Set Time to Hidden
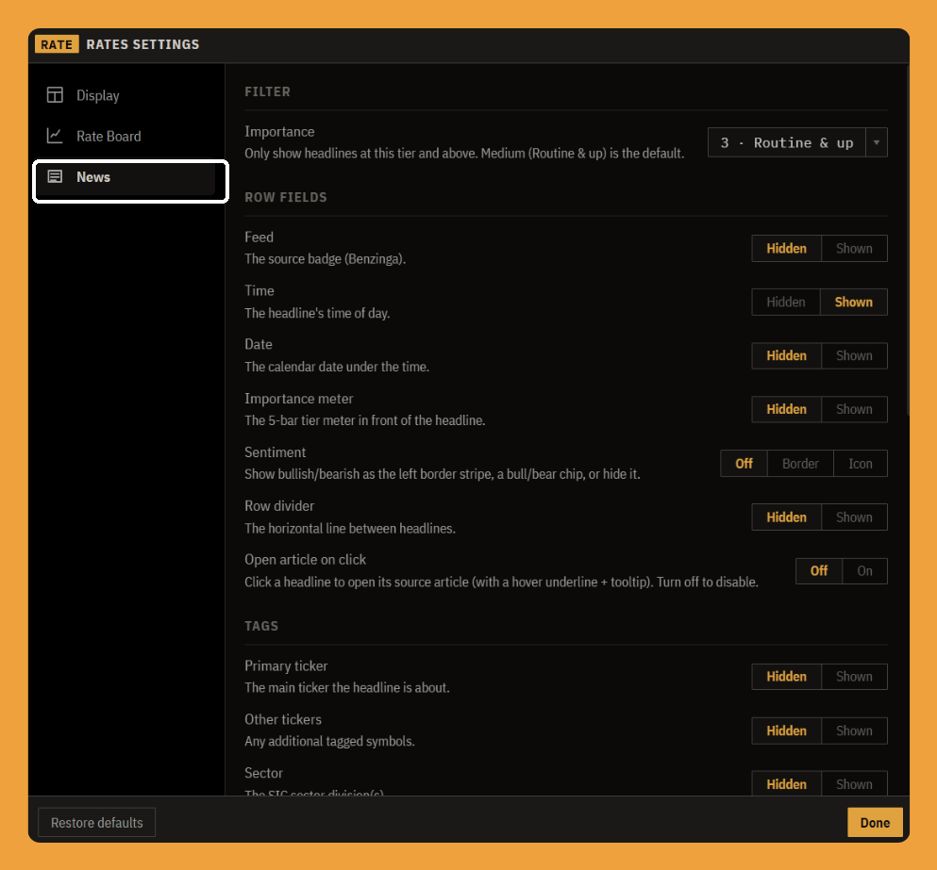This screenshot has height=870, width=937. click(x=786, y=303)
